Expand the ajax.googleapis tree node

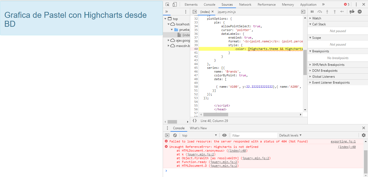(x=169, y=40)
